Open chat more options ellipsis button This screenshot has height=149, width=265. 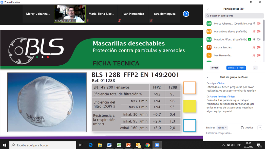click(x=260, y=128)
